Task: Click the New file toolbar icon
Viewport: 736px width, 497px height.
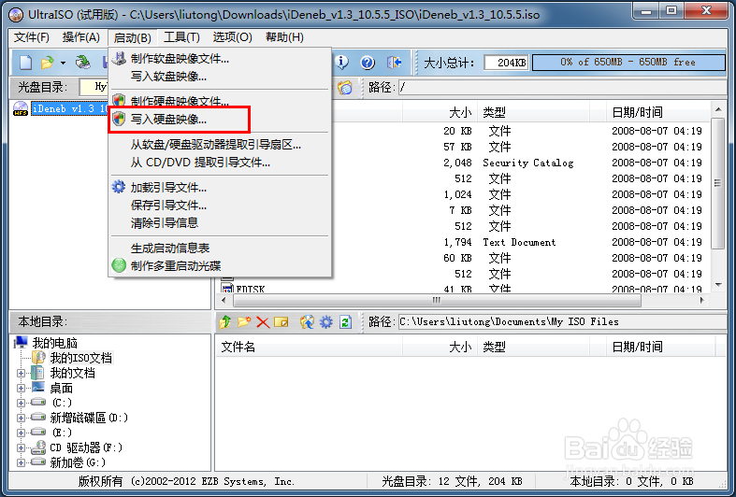Action: pyautogui.click(x=26, y=62)
